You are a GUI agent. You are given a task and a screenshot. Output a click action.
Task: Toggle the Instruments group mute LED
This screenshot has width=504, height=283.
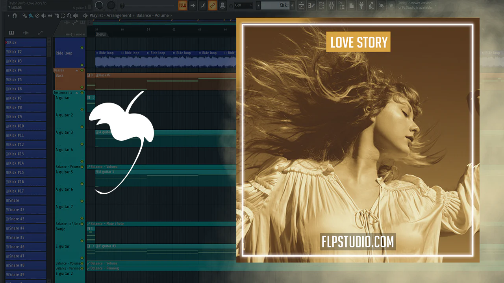82,93
